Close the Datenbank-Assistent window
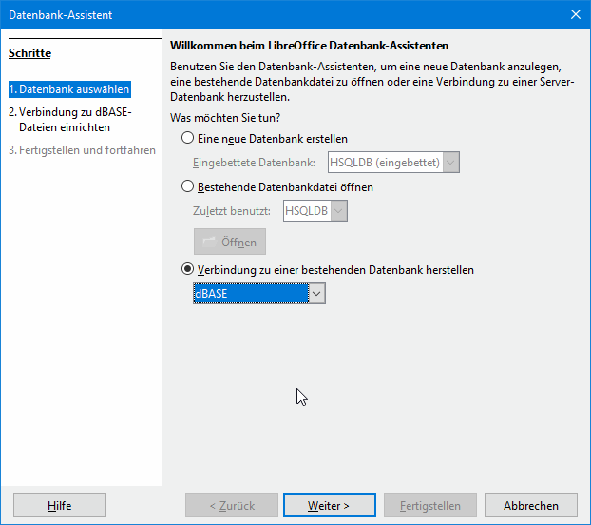 click(575, 14)
